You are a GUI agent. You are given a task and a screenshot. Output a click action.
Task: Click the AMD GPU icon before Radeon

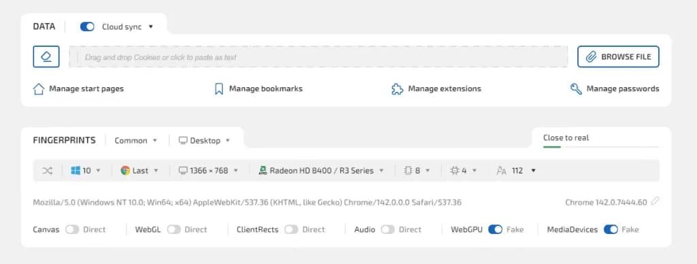click(263, 171)
